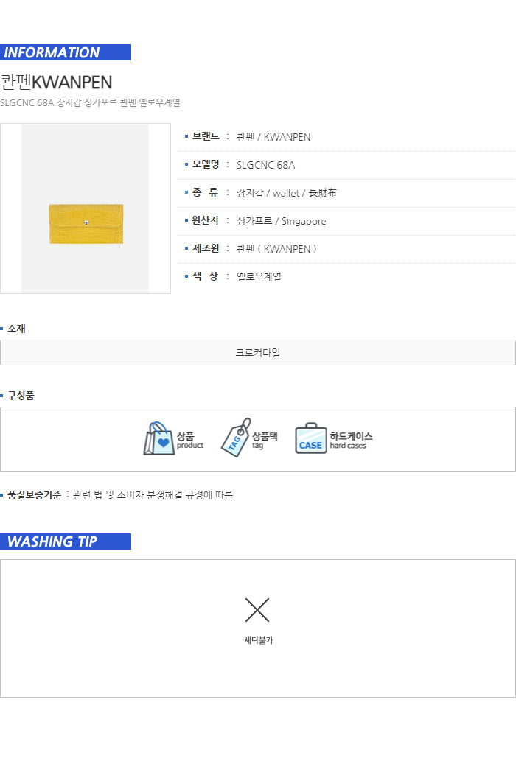
Task: Click the 브랜드 value 콴펜 / KWANPEN
Action: coord(273,137)
